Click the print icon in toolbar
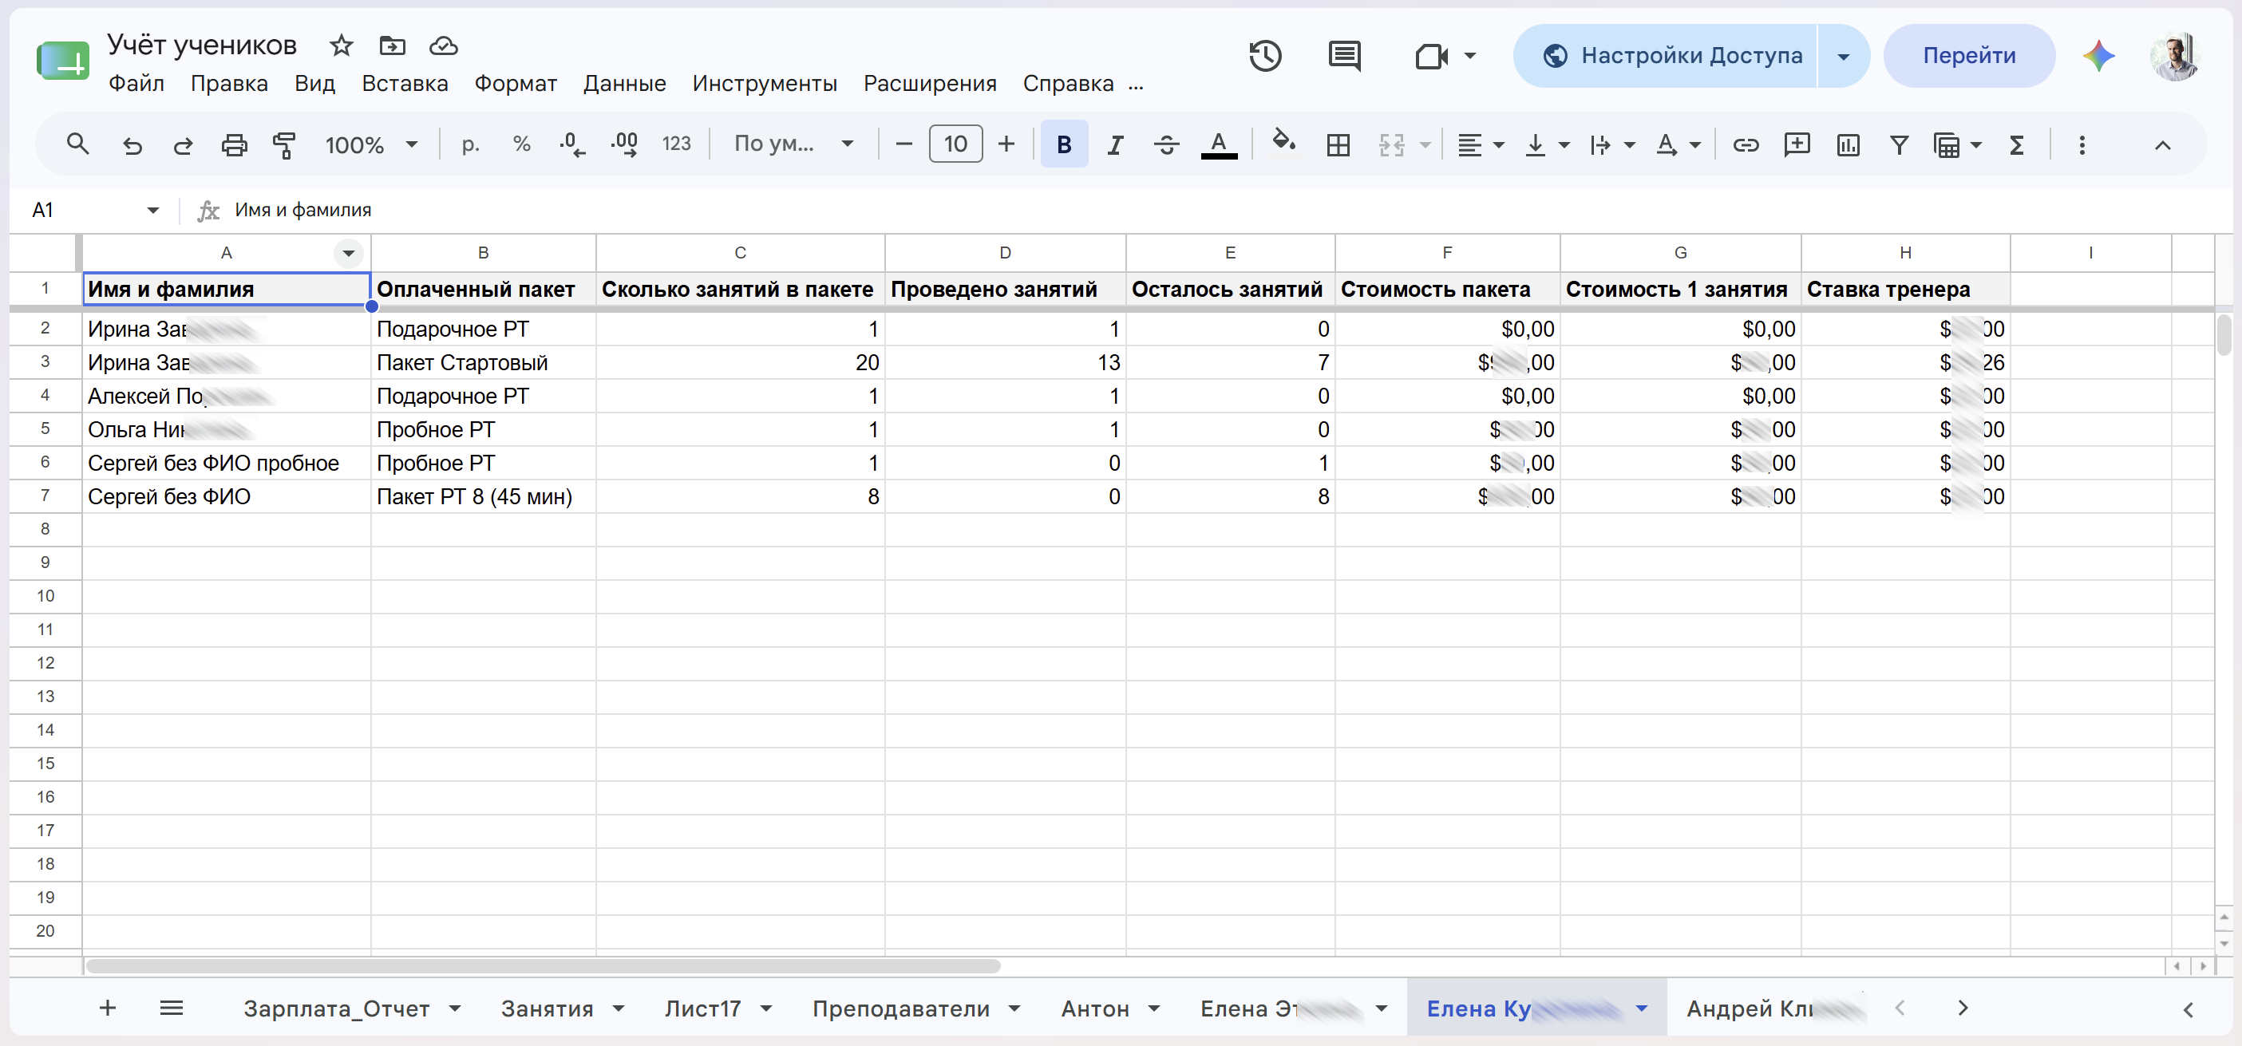 234,144
